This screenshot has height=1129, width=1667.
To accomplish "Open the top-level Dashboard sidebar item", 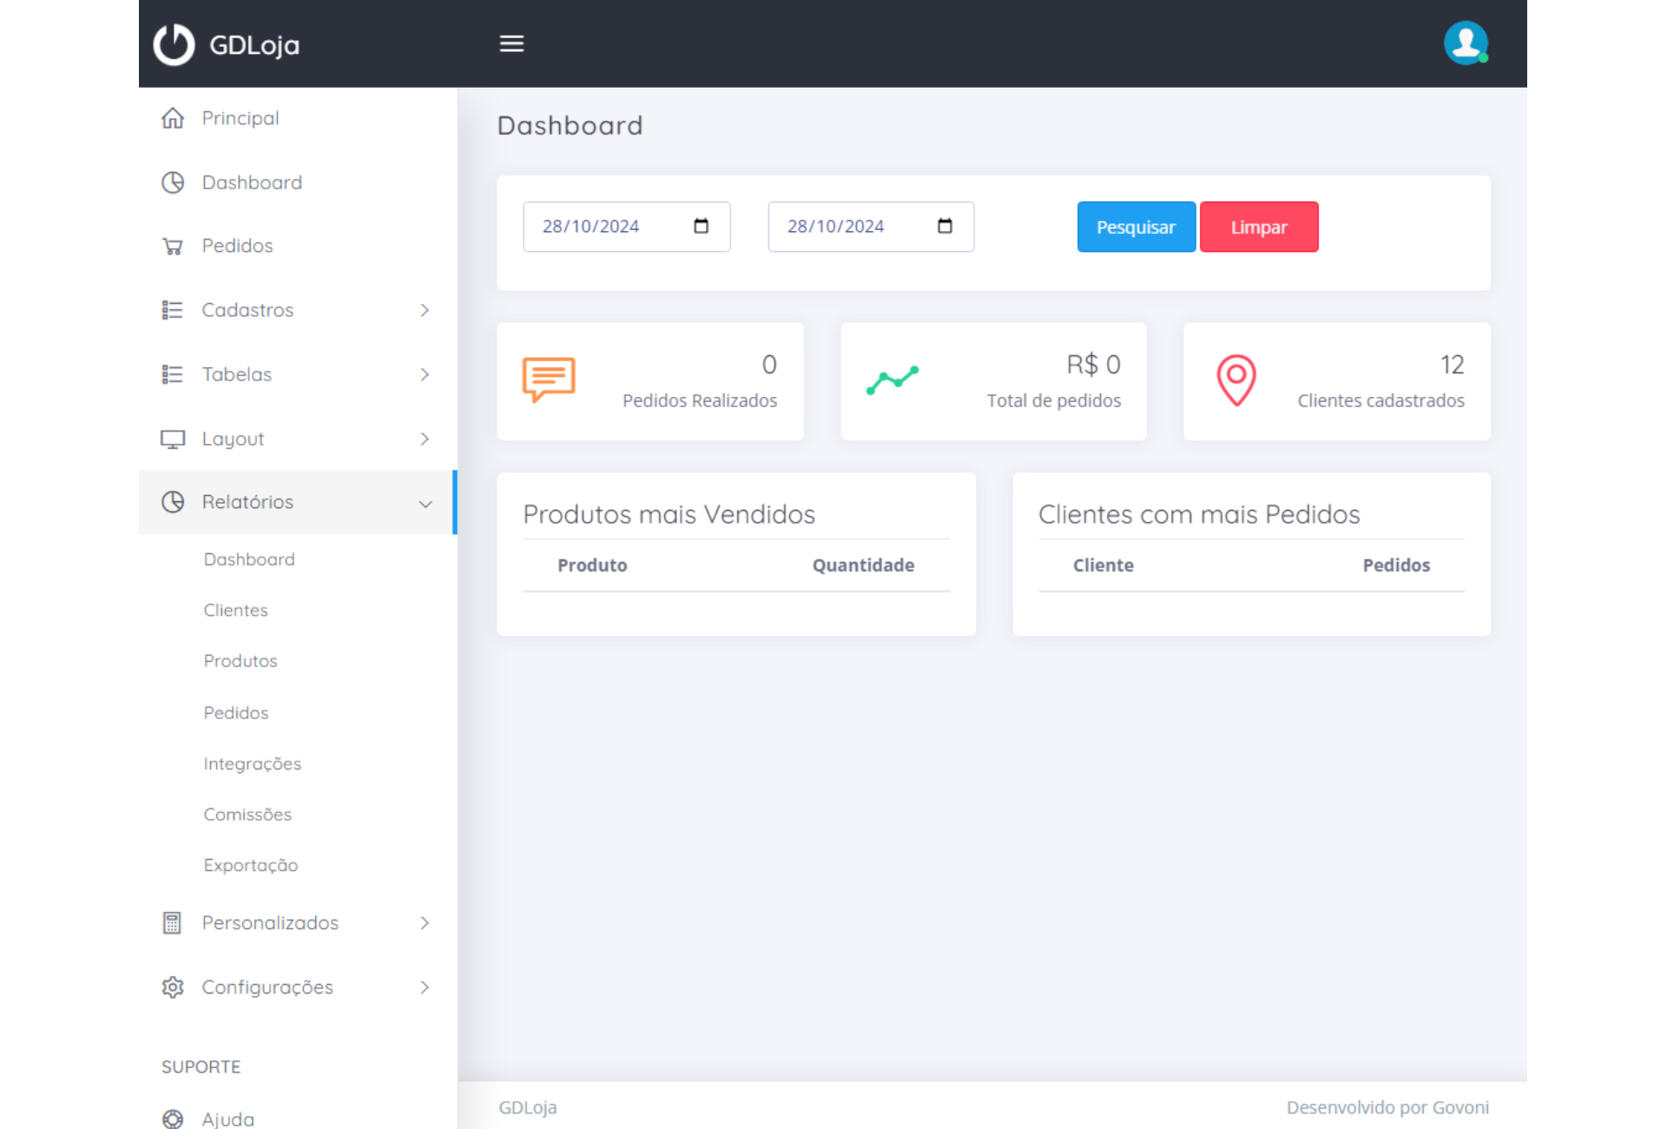I will coord(252,182).
